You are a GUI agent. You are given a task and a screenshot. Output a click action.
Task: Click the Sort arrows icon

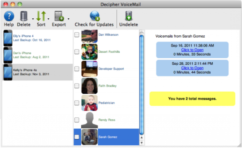point(41,16)
